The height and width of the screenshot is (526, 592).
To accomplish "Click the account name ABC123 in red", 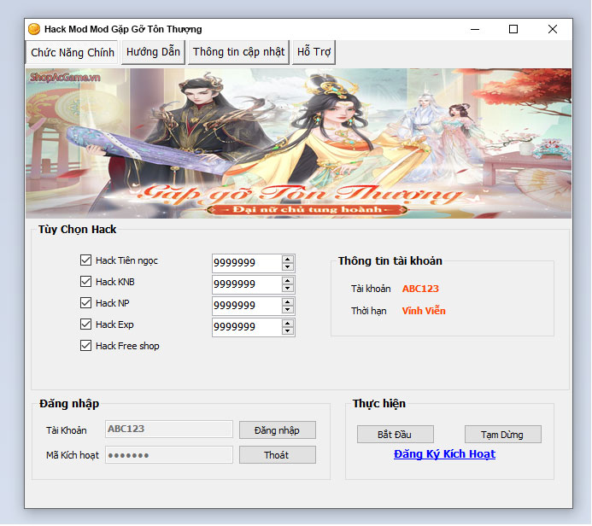I will (420, 289).
